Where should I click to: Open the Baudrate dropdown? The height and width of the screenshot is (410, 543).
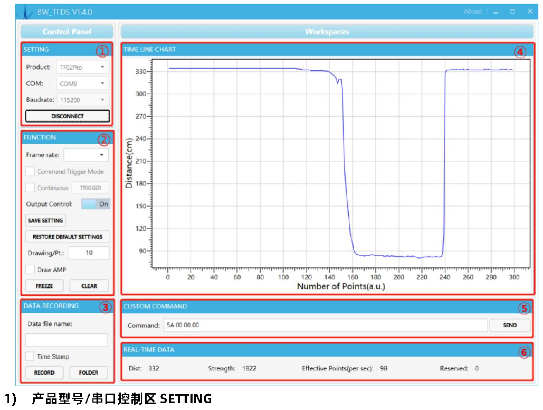[83, 100]
